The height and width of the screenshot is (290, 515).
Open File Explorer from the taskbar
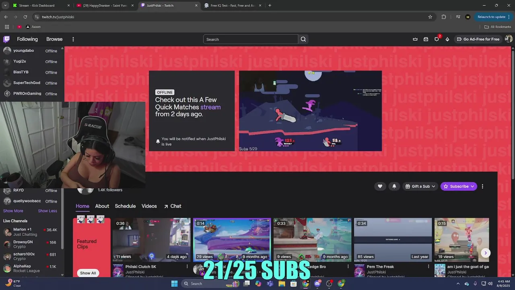tap(282, 284)
